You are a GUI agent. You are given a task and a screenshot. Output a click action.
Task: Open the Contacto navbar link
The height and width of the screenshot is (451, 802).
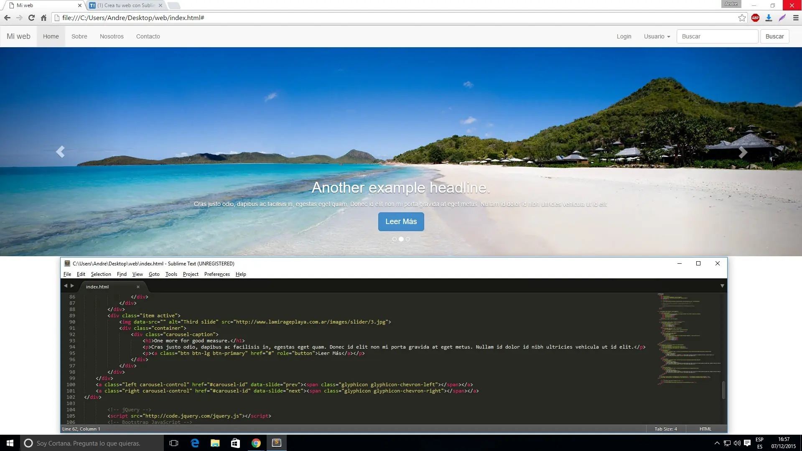point(148,36)
